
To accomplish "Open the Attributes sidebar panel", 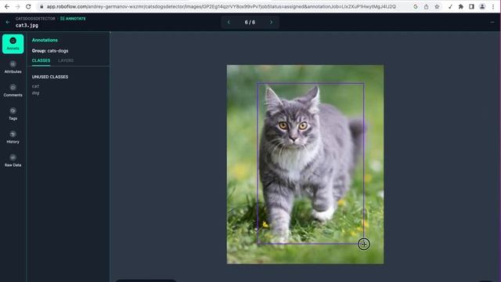I will (x=13, y=67).
